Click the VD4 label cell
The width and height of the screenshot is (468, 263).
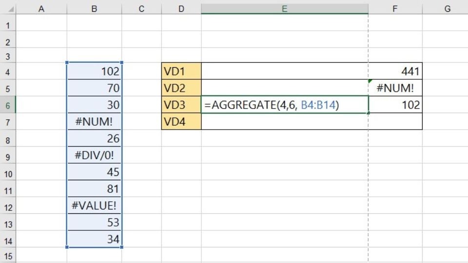[x=181, y=121]
